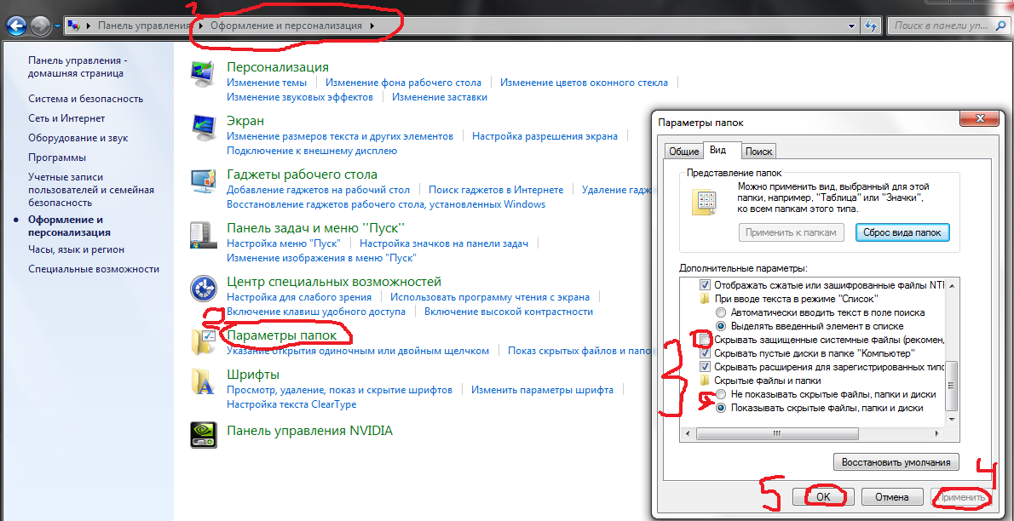This screenshot has width=1014, height=521.
Task: Open the Центр специальных возможностей icon
Action: click(203, 289)
